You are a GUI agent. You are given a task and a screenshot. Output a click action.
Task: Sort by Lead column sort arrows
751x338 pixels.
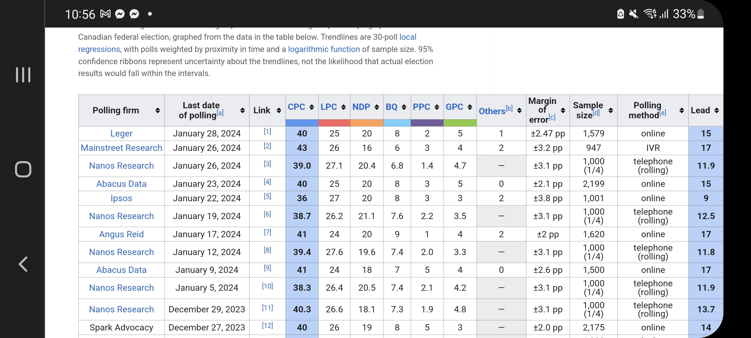click(717, 110)
